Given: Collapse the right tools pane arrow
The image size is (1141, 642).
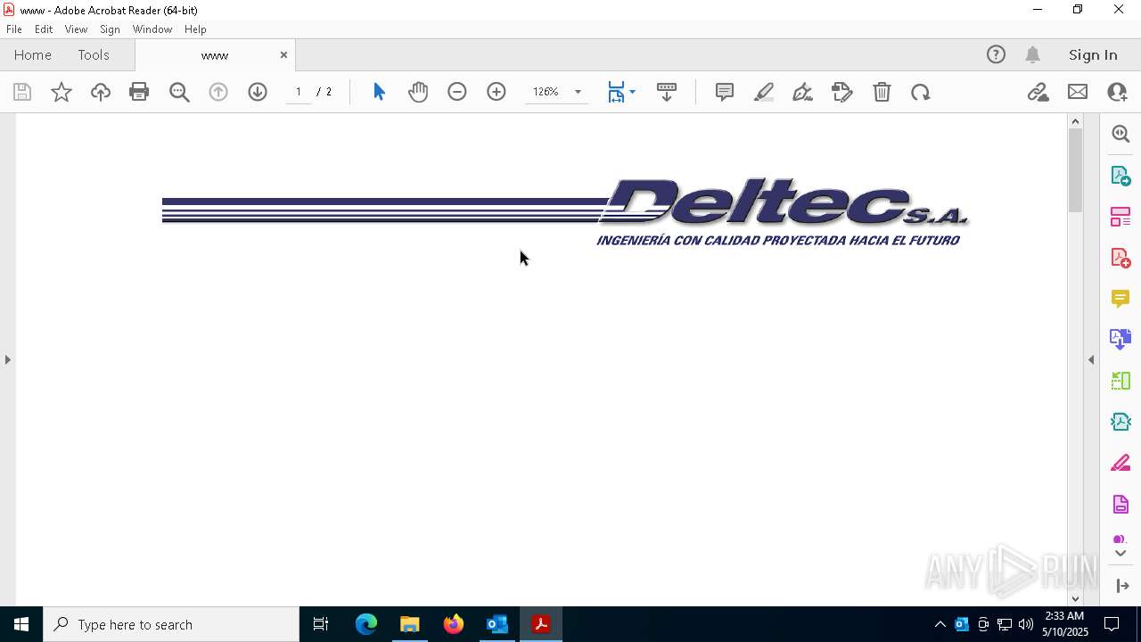Looking at the screenshot, I should tap(1091, 359).
